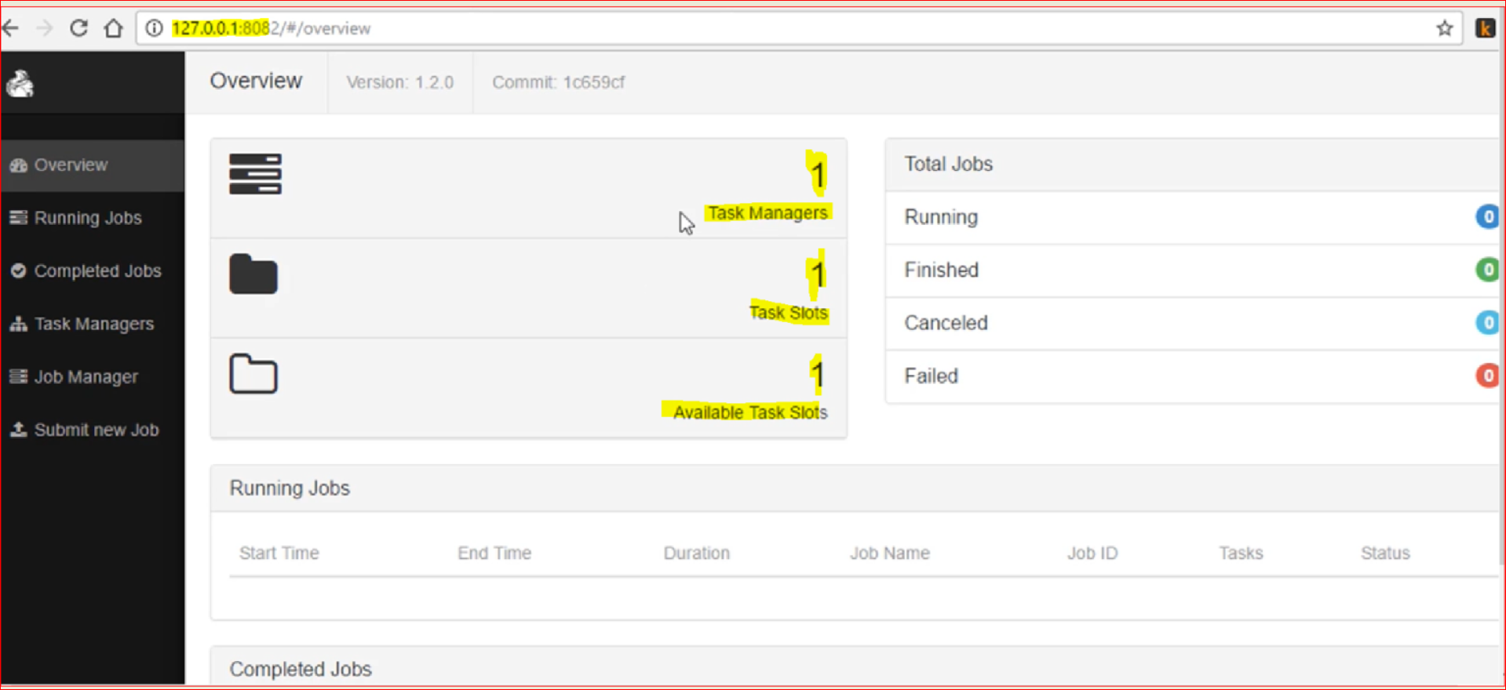Screen dimensions: 1506x690
Task: Click the Running jobs count badge
Action: 1487,216
